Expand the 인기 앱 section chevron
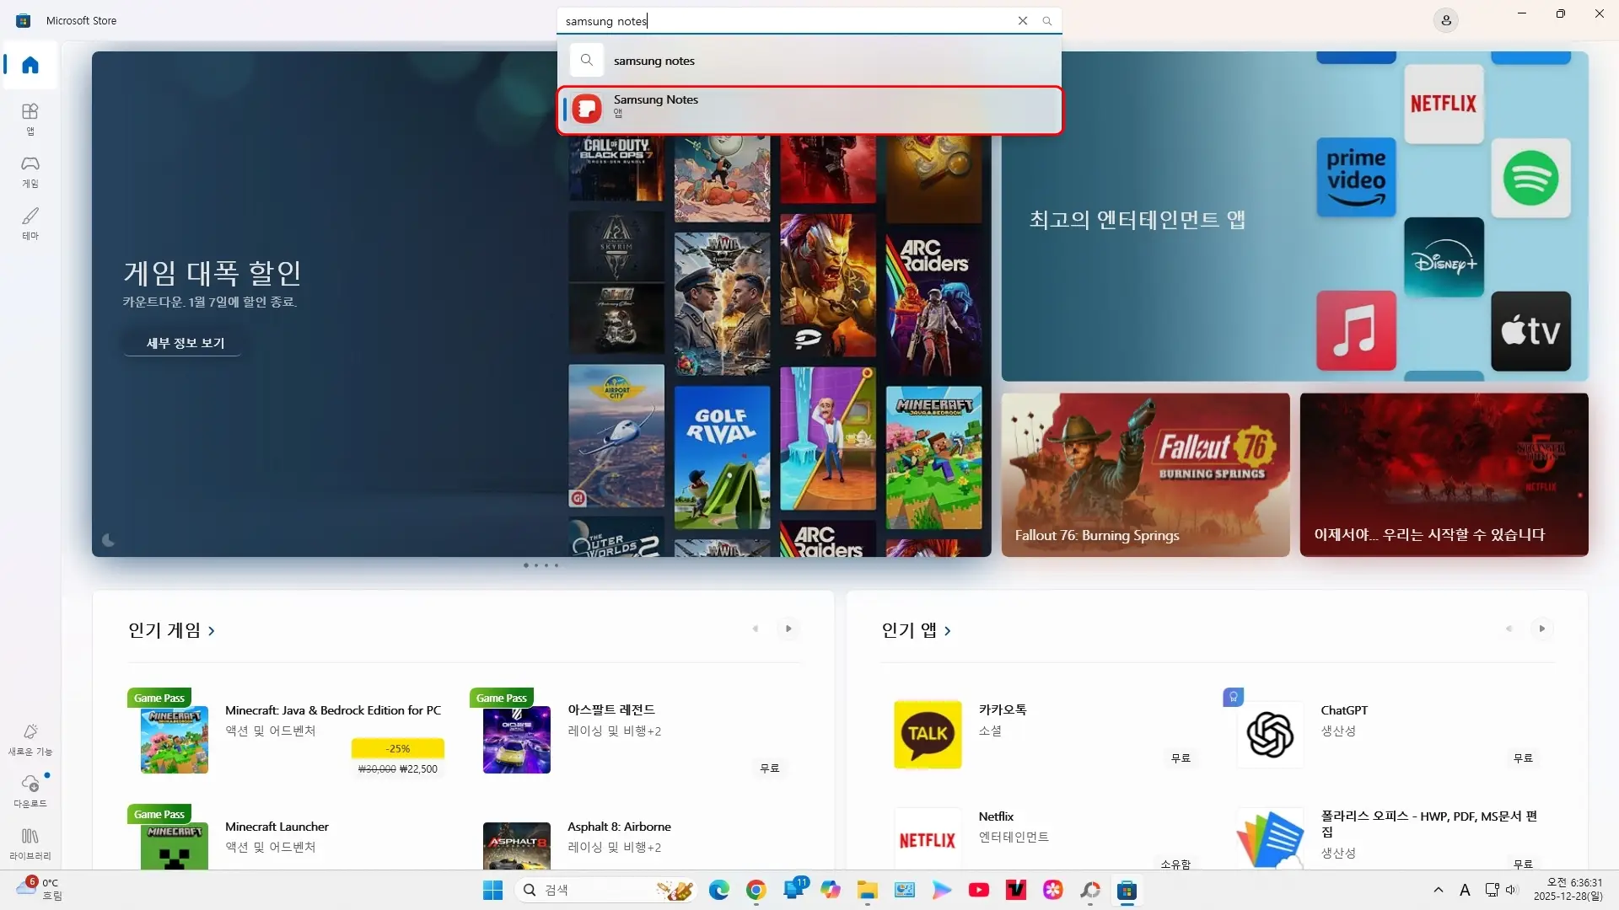This screenshot has height=910, width=1619. [948, 630]
